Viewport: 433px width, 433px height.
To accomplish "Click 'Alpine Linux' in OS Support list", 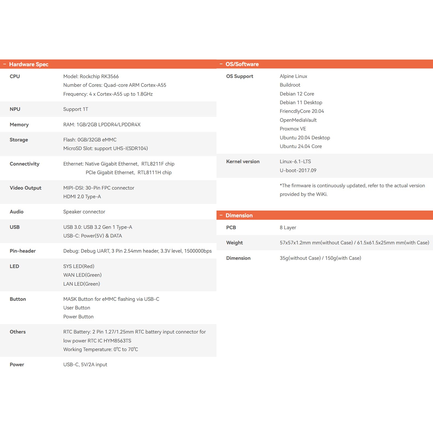I will [294, 76].
